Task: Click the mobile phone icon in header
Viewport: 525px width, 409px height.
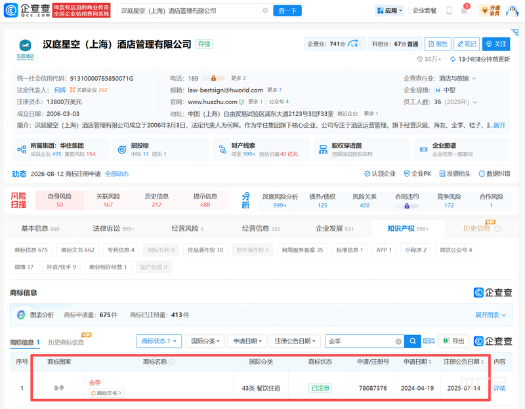Action: pos(449,10)
